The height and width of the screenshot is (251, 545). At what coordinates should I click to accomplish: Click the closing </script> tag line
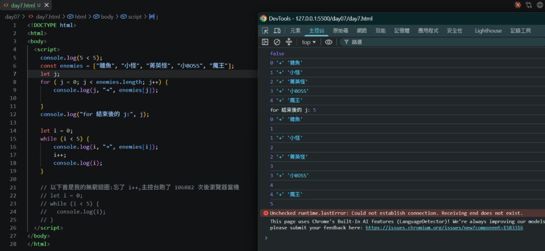coord(48,228)
